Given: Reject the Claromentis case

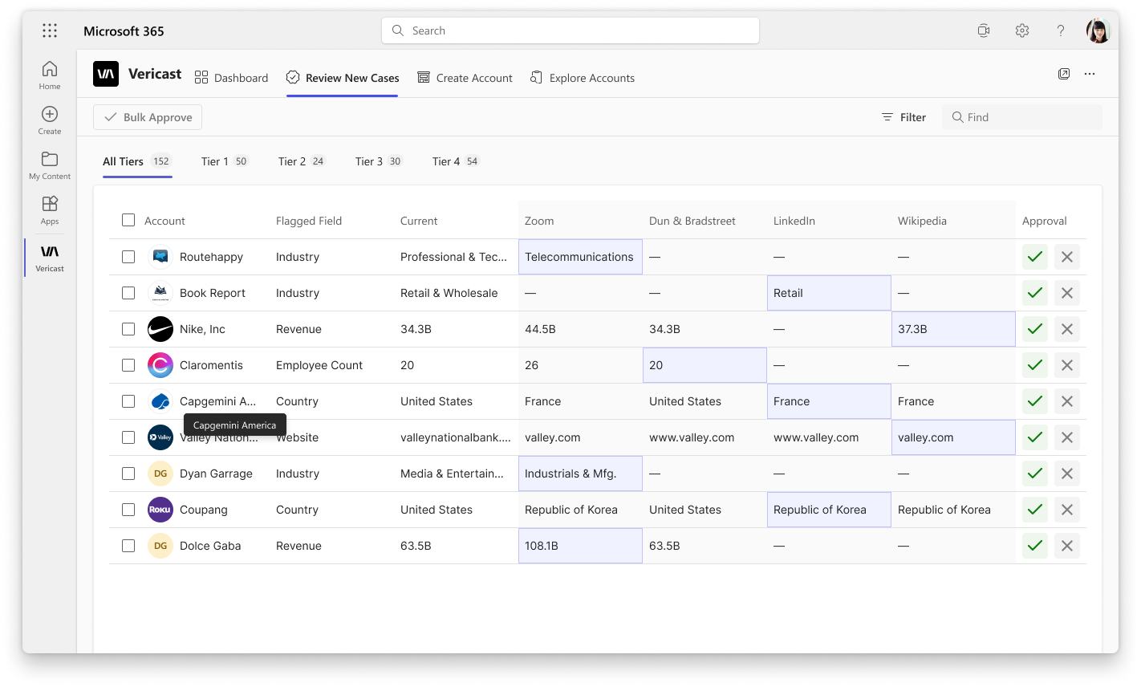Looking at the screenshot, I should (1067, 365).
